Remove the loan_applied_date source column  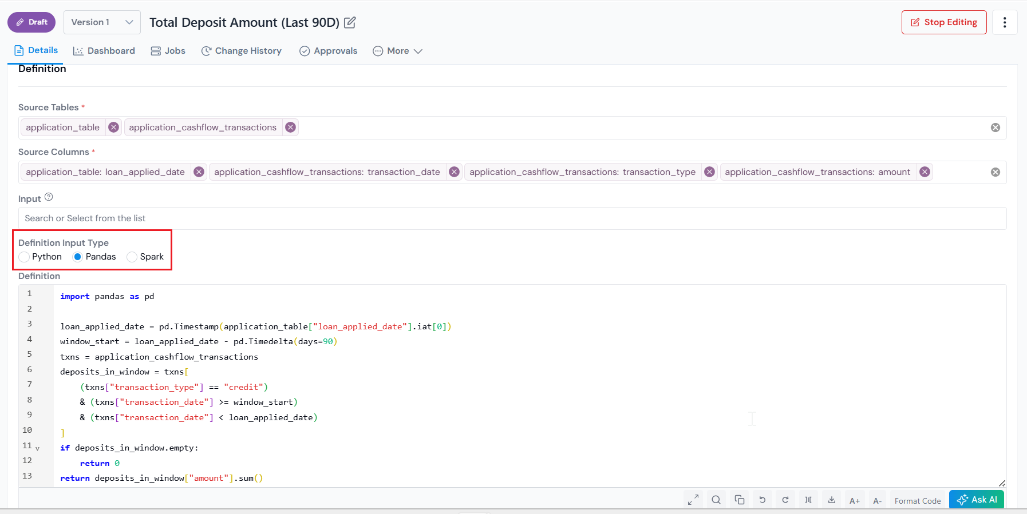tap(199, 172)
